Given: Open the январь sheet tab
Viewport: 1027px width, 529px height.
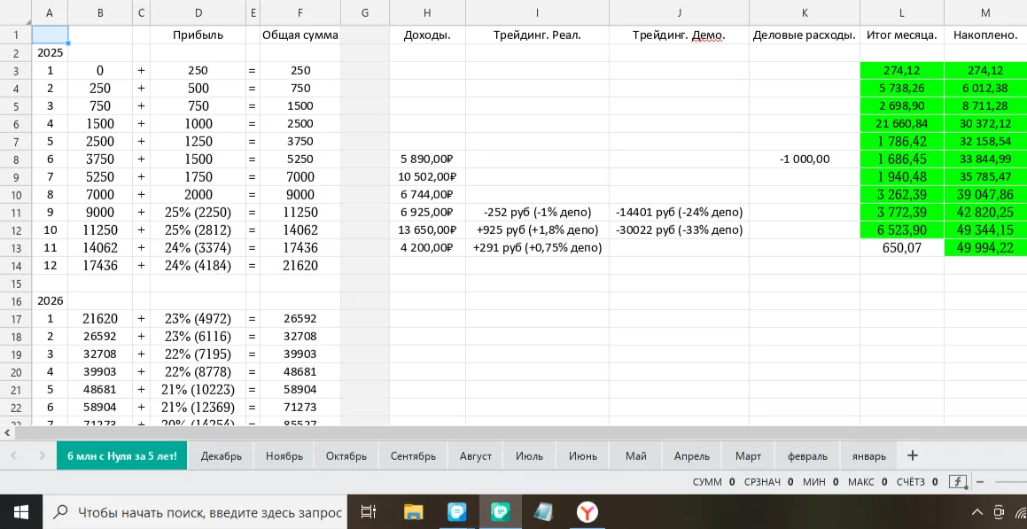Looking at the screenshot, I should click(x=869, y=455).
